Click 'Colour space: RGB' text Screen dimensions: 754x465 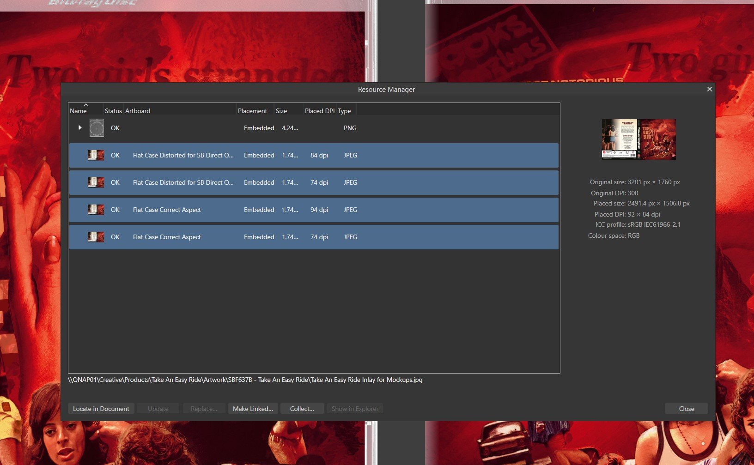coord(614,236)
